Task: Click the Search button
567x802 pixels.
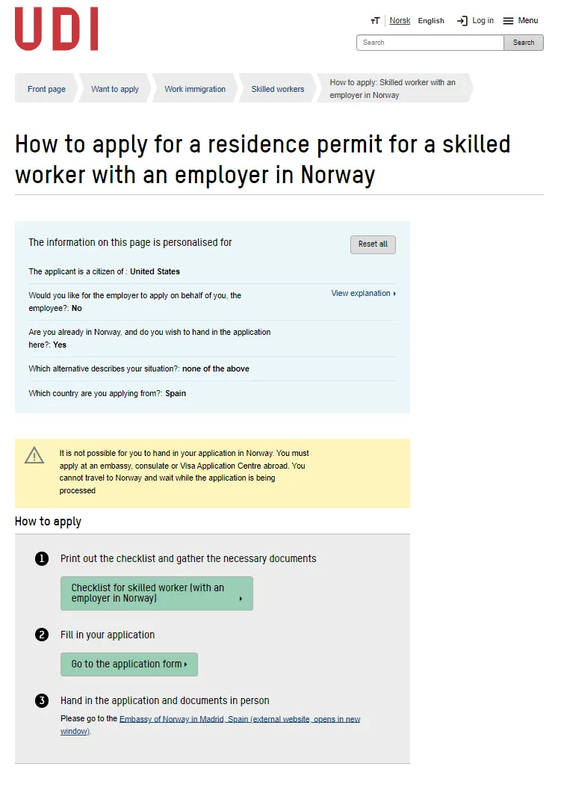Action: [x=524, y=43]
